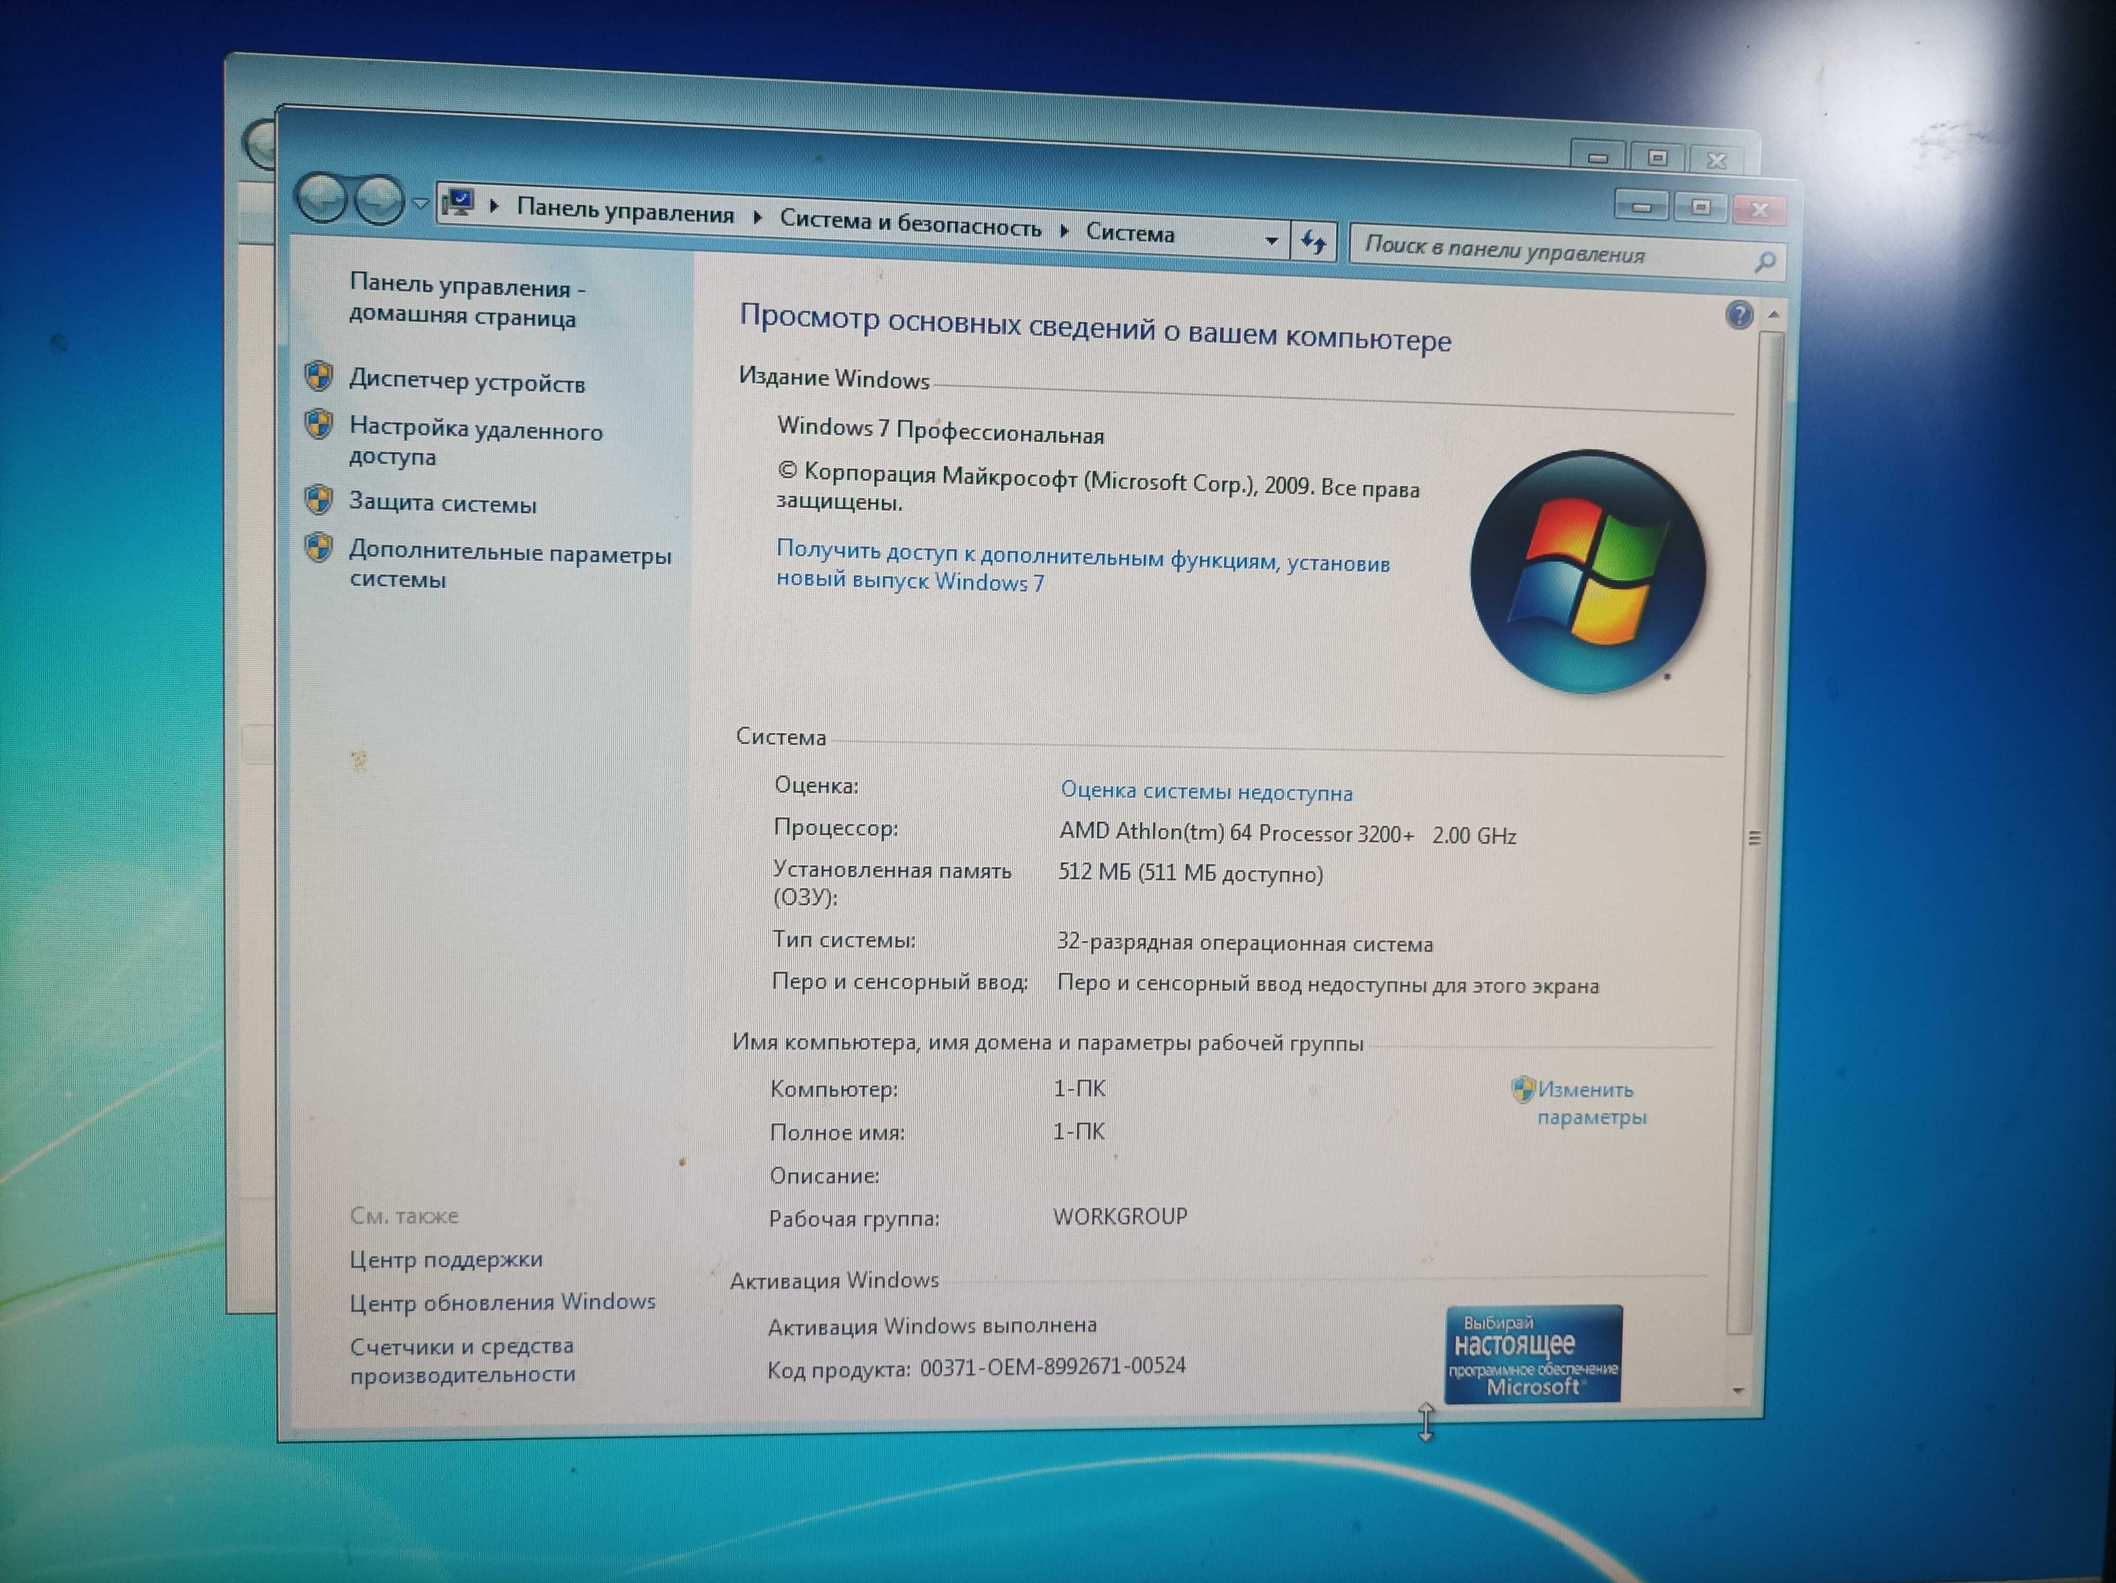Select Панель управления in breadcrumb
The height and width of the screenshot is (1583, 2116).
(x=625, y=211)
